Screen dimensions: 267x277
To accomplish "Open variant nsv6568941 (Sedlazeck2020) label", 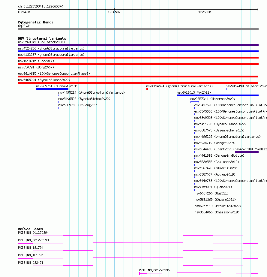I will [x=41, y=42].
